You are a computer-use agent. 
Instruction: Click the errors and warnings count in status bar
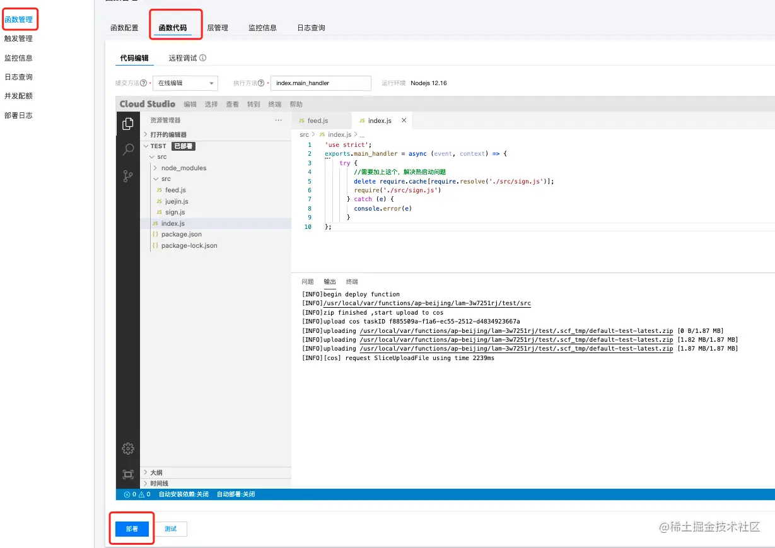click(x=137, y=494)
